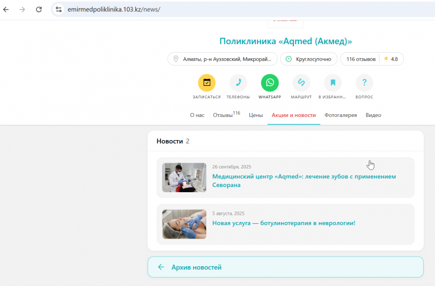
Task: Open news about лечение зубов с Севораном
Action: pyautogui.click(x=304, y=180)
